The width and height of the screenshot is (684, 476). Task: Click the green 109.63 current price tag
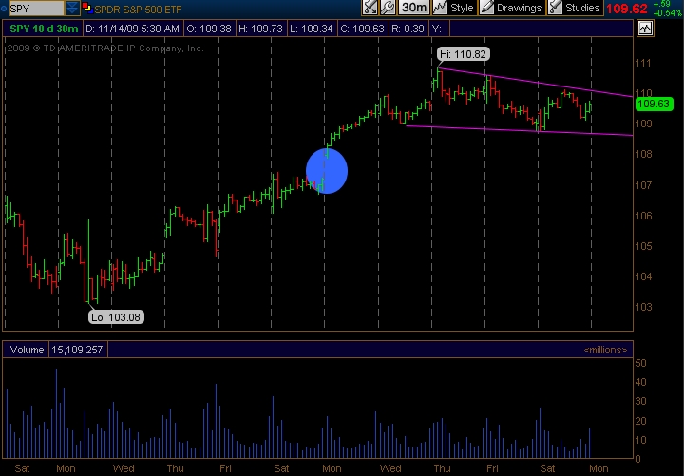[654, 105]
